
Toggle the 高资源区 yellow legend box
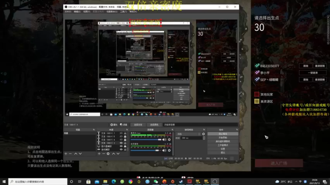click(257, 101)
